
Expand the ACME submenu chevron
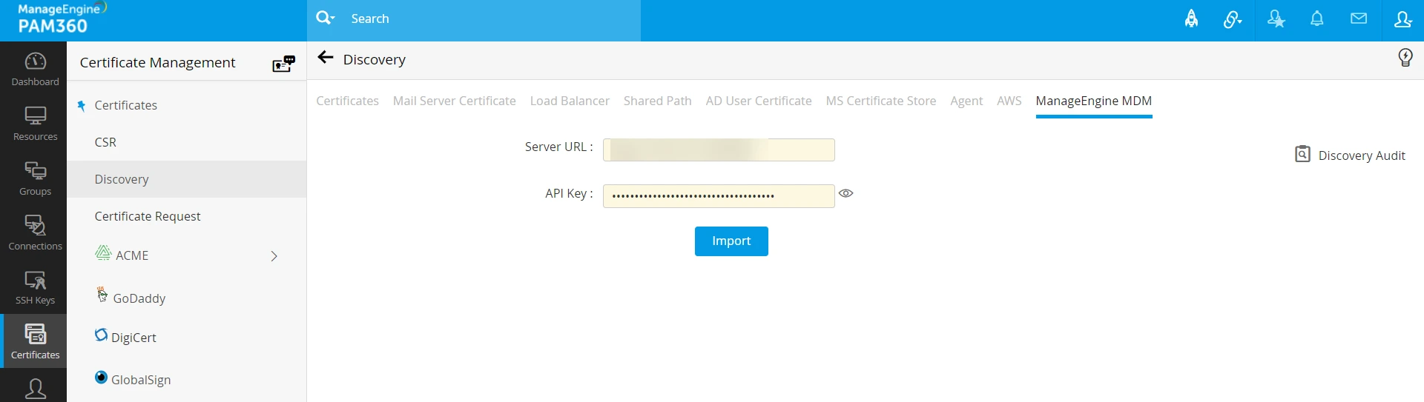274,256
